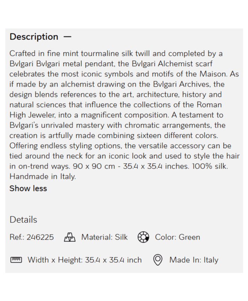
Task: Click the Made In: Italy label
Action: click(194, 260)
